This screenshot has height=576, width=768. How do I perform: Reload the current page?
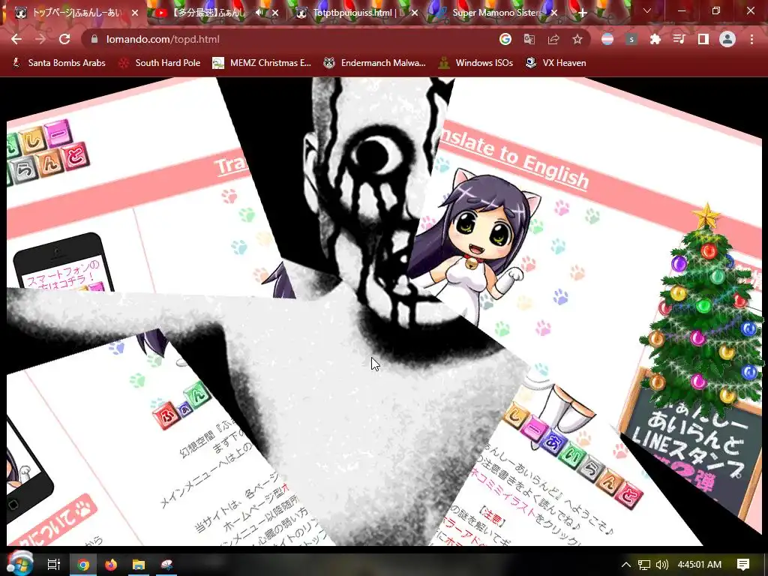(64, 39)
